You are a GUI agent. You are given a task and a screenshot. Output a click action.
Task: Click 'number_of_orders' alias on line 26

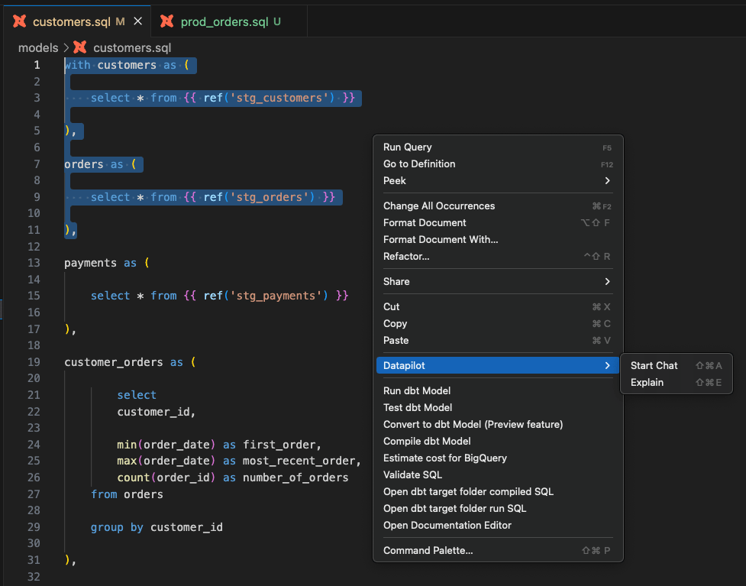[295, 478]
